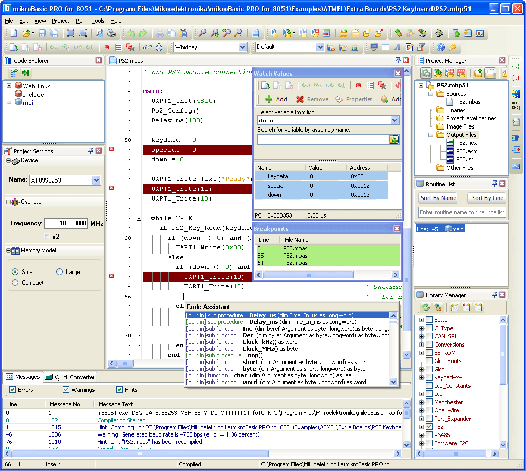Click the pin icon on Project Settings panel
Viewport: 526px width, 471px height.
point(90,150)
